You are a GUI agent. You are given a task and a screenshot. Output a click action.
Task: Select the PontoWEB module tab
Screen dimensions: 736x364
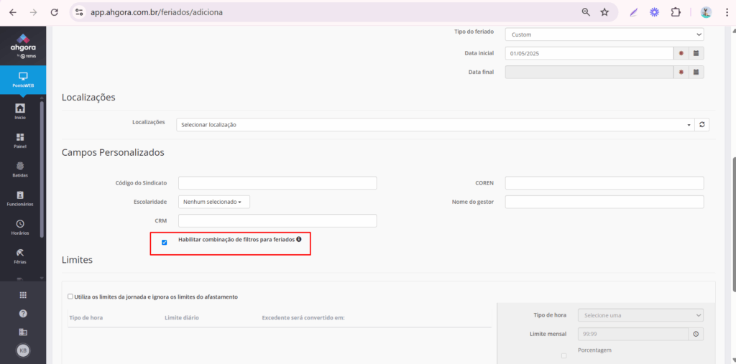tap(23, 79)
